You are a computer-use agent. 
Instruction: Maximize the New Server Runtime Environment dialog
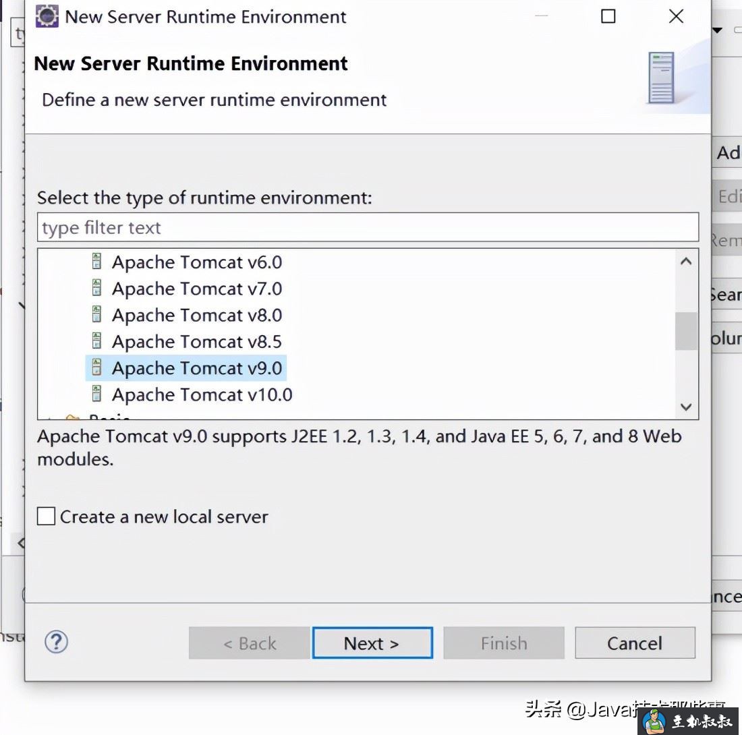click(x=608, y=16)
